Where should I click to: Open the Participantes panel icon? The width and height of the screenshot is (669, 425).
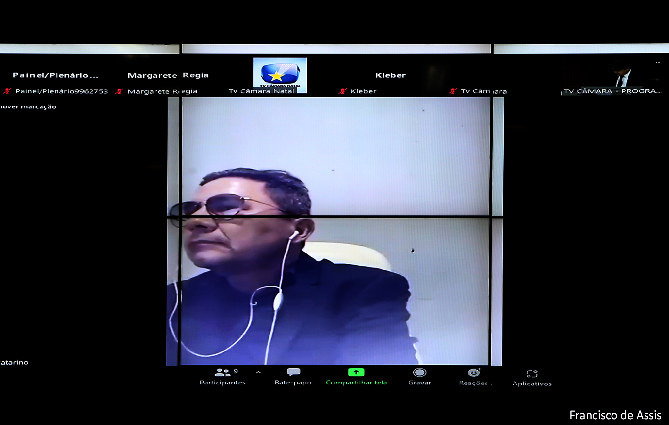pyautogui.click(x=223, y=372)
